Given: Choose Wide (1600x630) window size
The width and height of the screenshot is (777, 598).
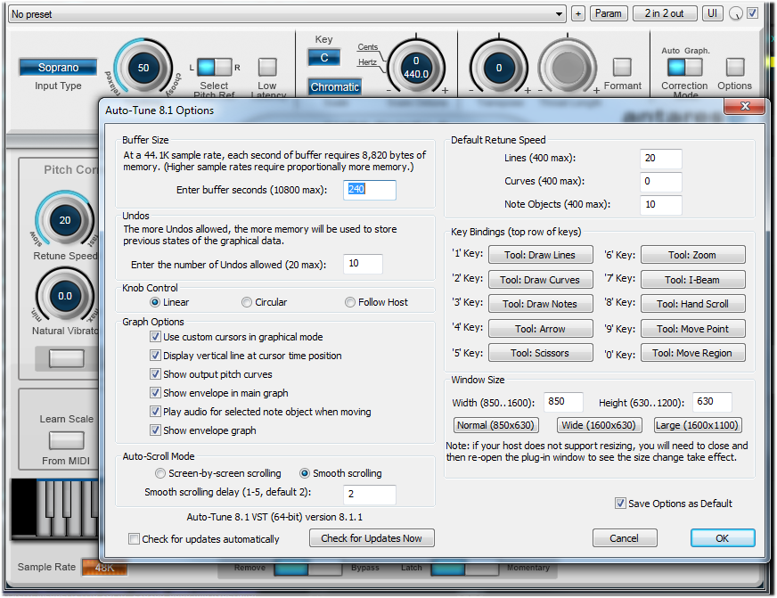Looking at the screenshot, I should (599, 425).
